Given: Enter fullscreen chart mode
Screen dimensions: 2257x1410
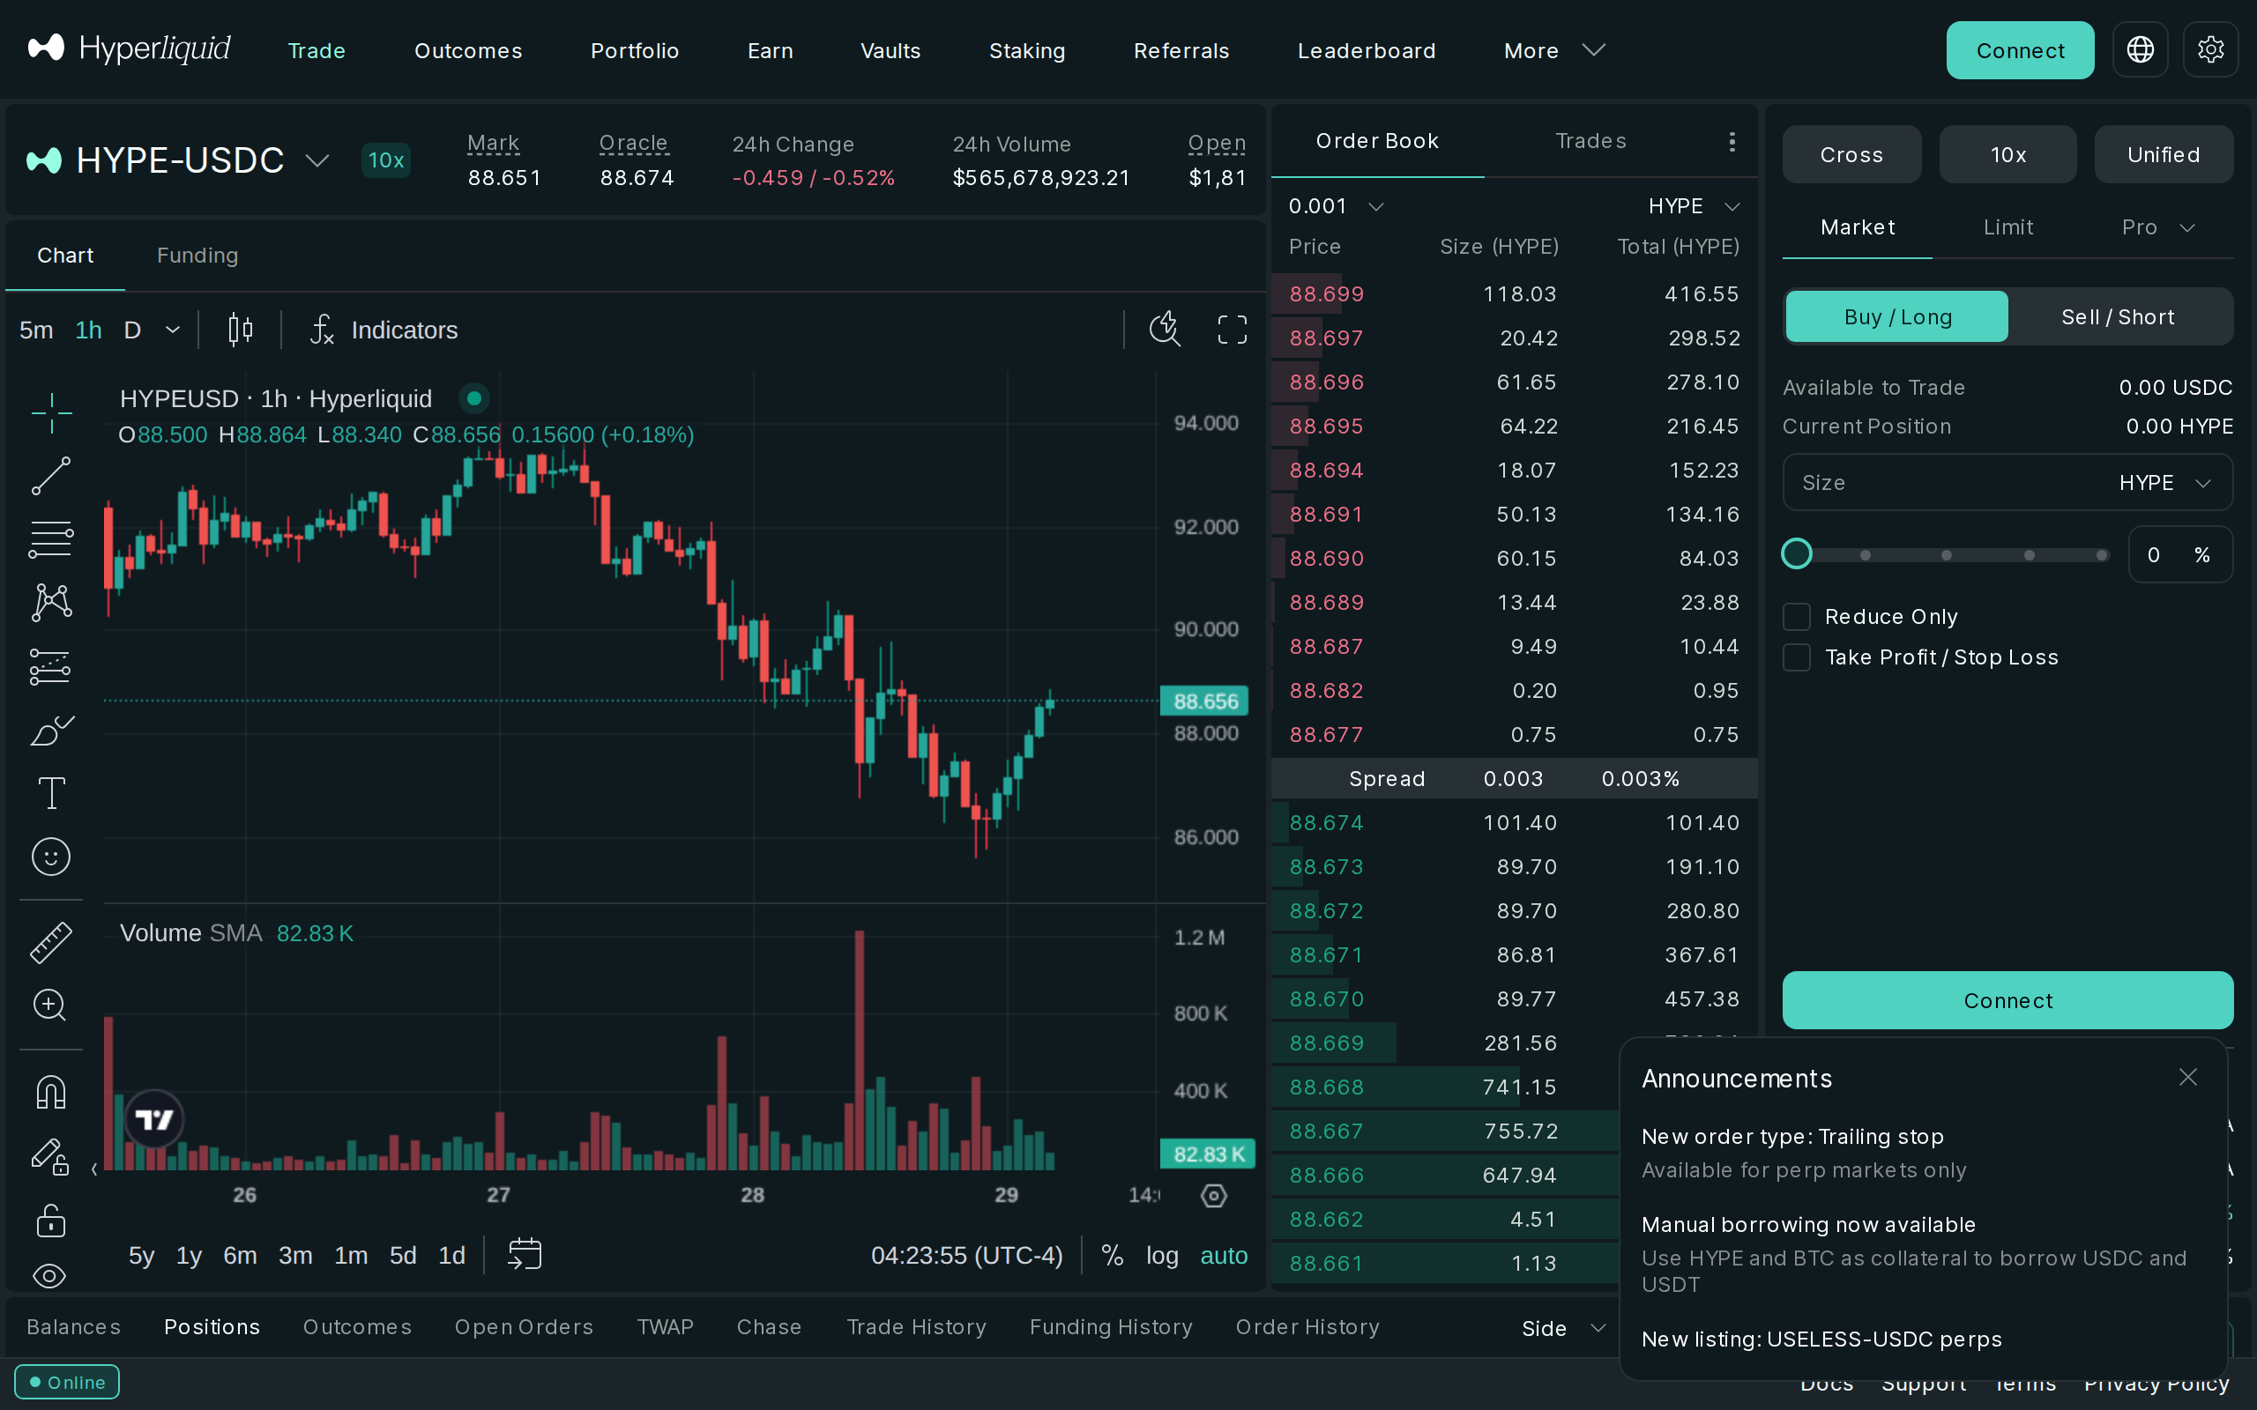Looking at the screenshot, I should pyautogui.click(x=1232, y=330).
